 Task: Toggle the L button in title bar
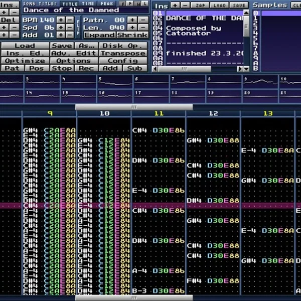pyautogui.click(x=145, y=4)
